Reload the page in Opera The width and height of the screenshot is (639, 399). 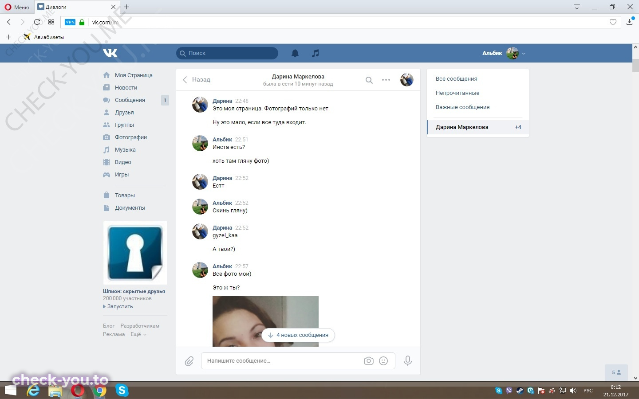[37, 22]
